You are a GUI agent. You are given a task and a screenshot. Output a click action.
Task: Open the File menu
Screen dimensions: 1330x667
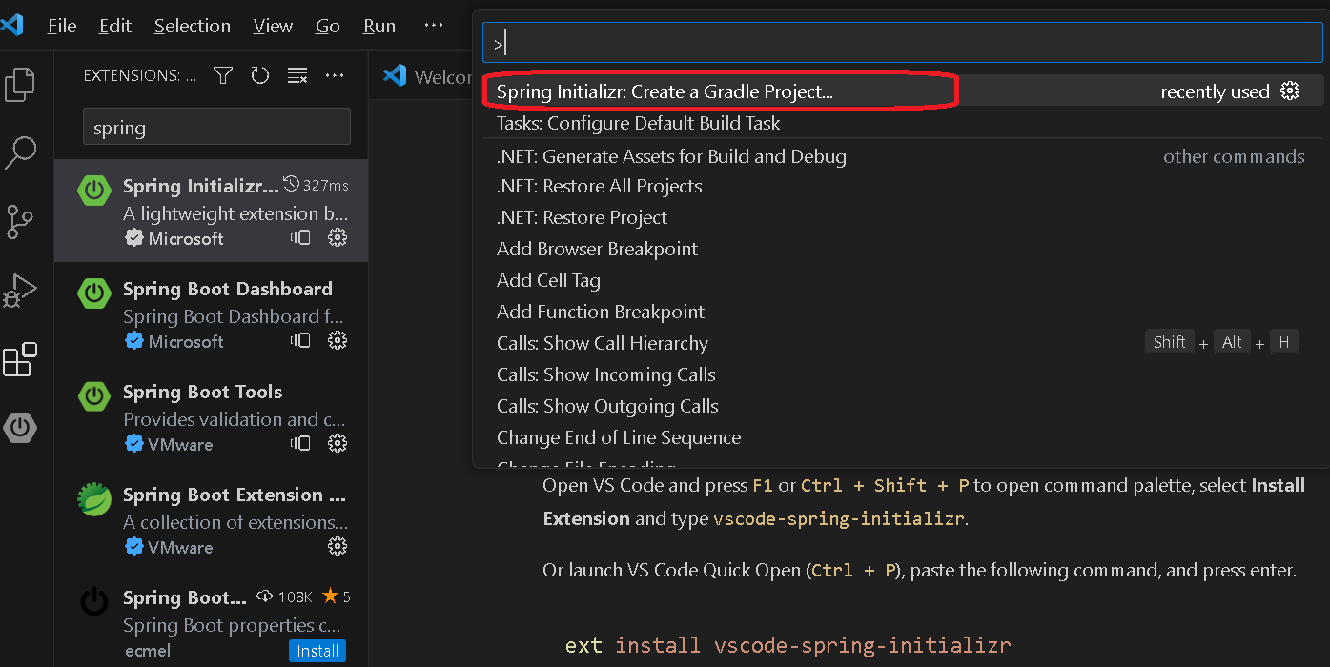pos(62,26)
